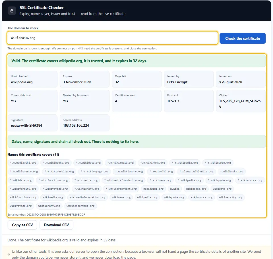The width and height of the screenshot is (273, 259).
Task: Click the lock icon in the header
Action: 12,11
